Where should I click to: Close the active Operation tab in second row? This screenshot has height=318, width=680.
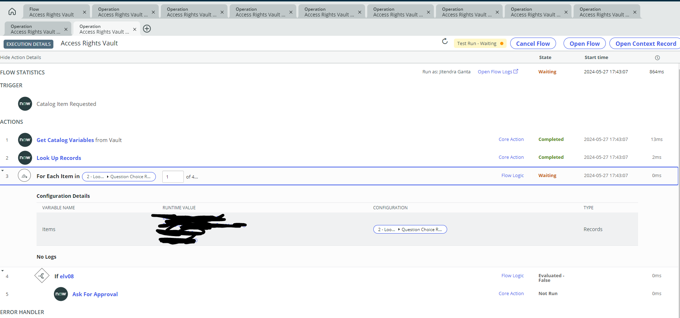pyautogui.click(x=135, y=29)
